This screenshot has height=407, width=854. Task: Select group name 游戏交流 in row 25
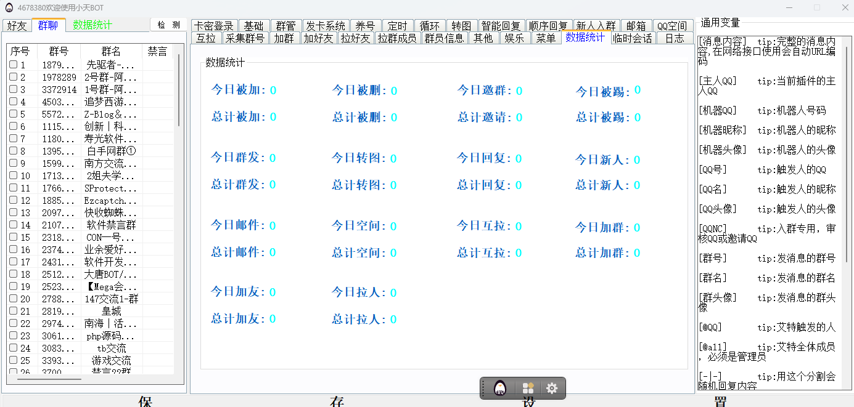coord(112,361)
